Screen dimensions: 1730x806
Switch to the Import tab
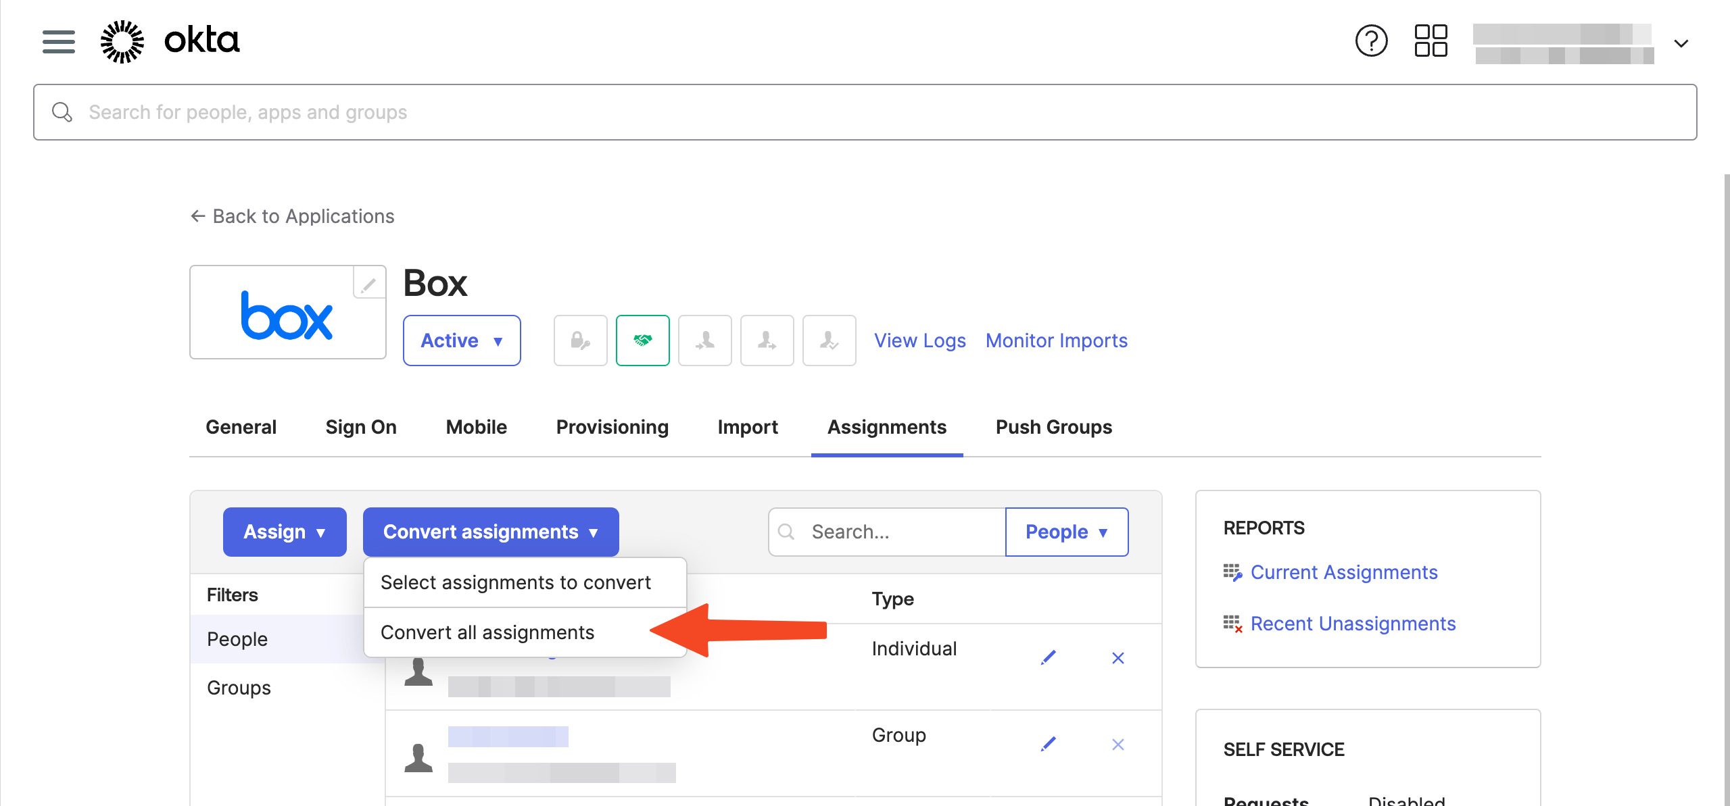(x=748, y=427)
